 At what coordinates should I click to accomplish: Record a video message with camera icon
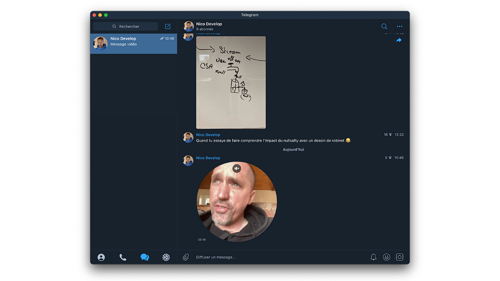[x=399, y=257]
